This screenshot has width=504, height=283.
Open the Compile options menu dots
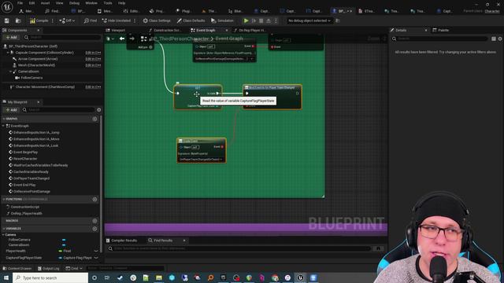[53, 20]
